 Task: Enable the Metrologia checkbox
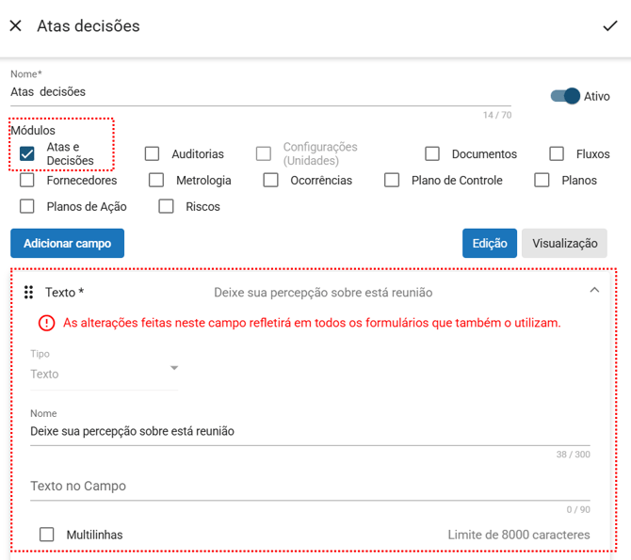point(156,180)
